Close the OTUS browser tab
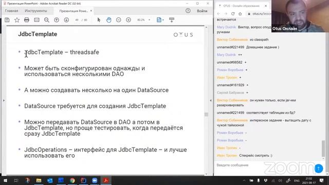This screenshot has width=329, height=185. click(x=266, y=6)
